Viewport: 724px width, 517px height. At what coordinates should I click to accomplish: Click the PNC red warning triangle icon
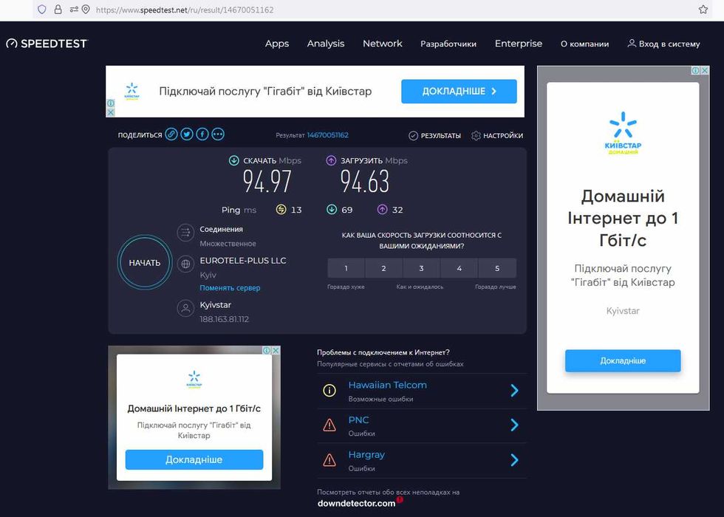point(329,425)
